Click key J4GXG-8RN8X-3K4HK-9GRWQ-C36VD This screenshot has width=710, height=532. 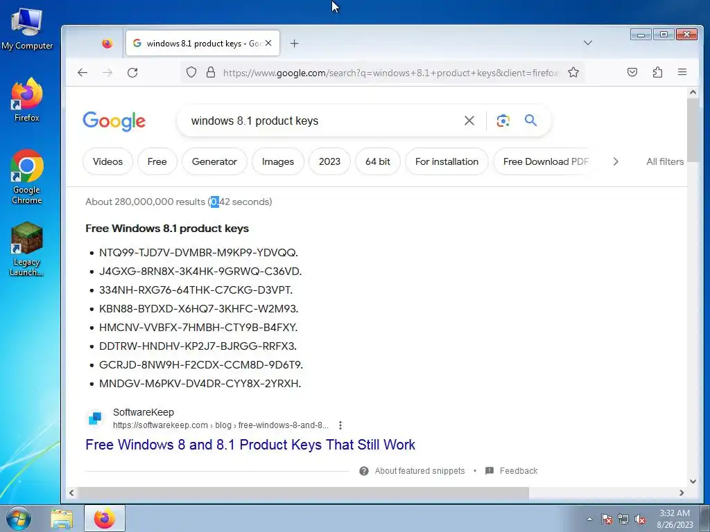point(200,272)
